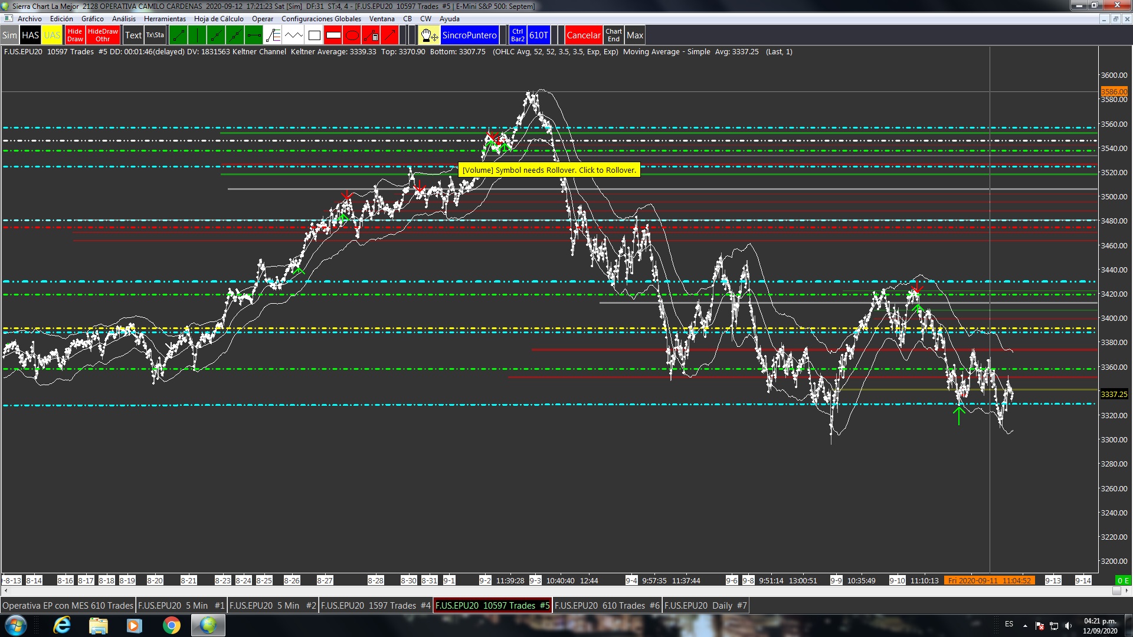
Task: Select the red filled rectangle highlight tool
Action: [333, 35]
